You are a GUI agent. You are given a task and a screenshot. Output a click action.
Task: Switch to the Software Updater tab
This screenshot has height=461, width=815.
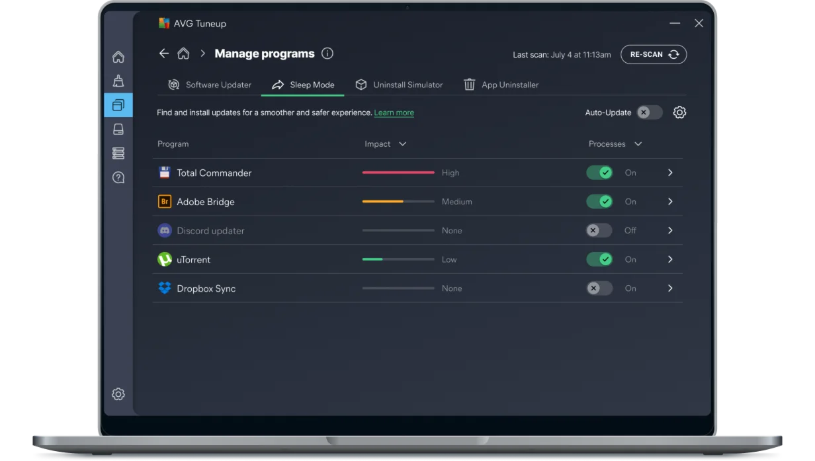pos(210,85)
